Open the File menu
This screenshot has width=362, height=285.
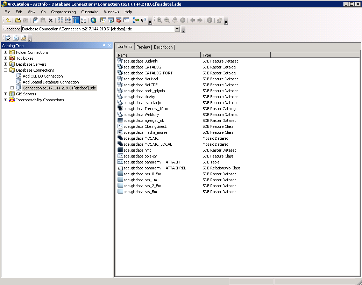7,12
